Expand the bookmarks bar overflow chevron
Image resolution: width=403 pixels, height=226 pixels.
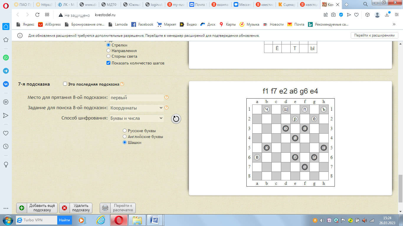(394, 24)
